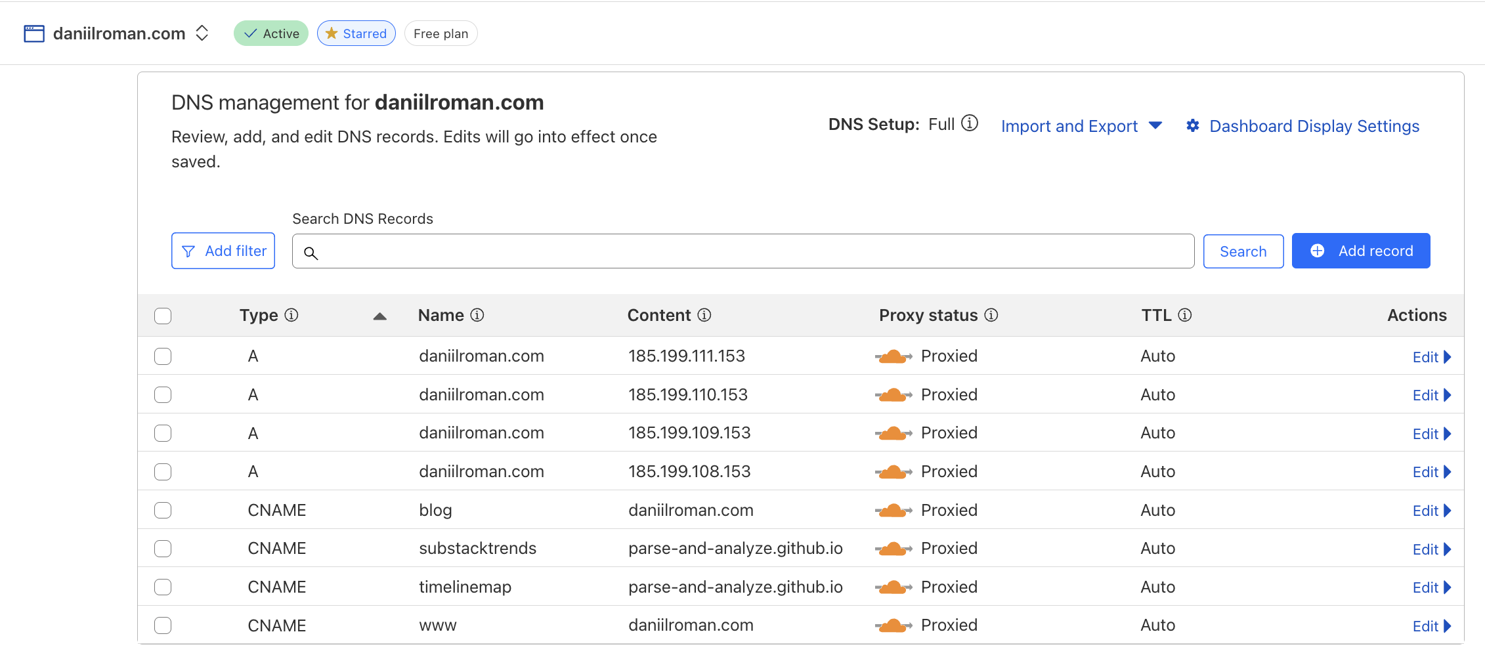Show DNS Setup info icon
The width and height of the screenshot is (1485, 655).
tap(970, 123)
